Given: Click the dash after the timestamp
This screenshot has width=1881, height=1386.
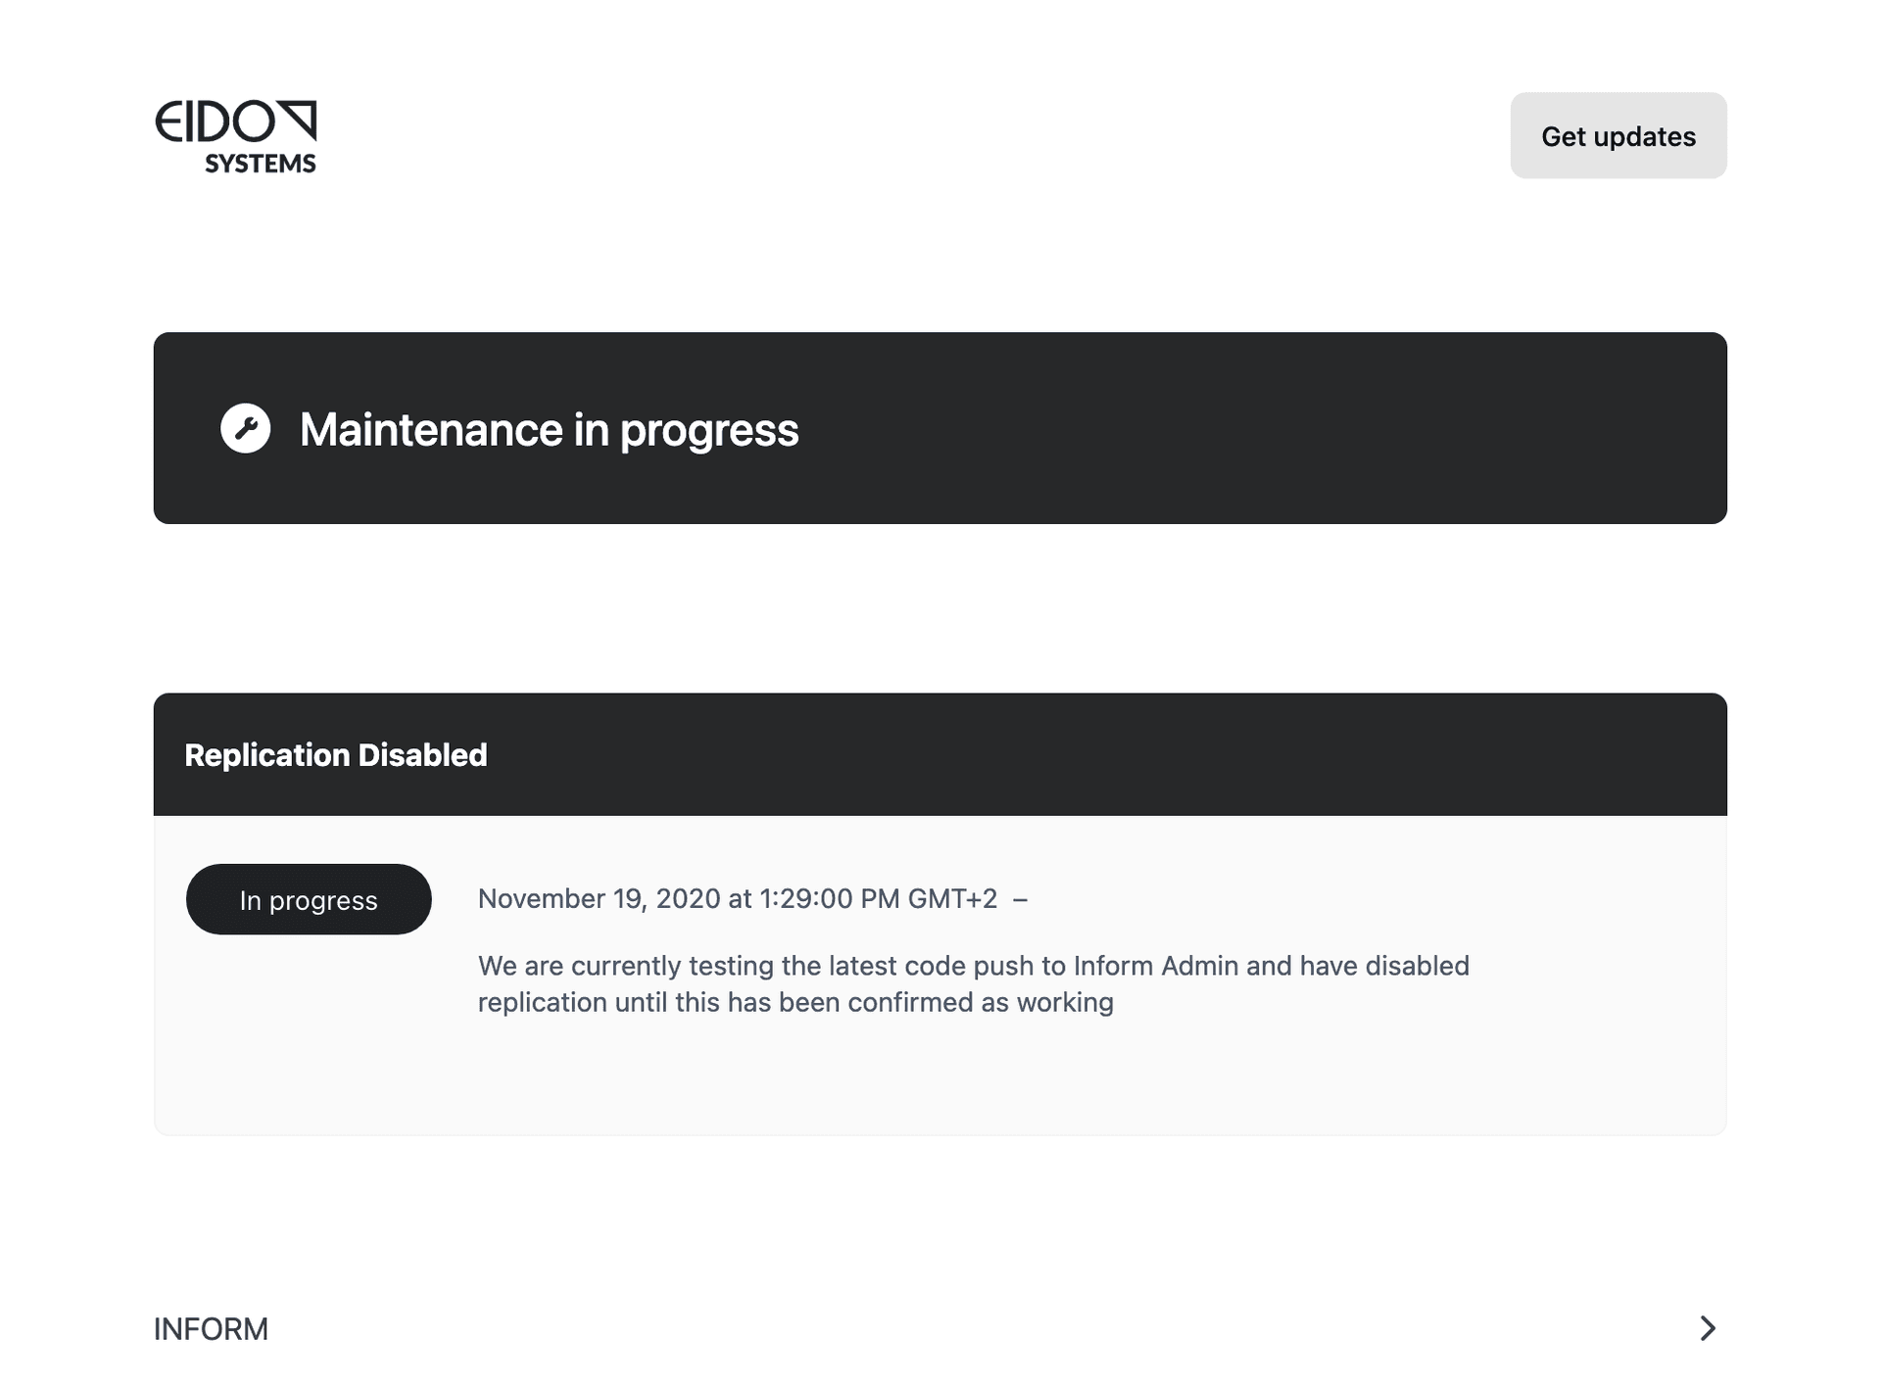Looking at the screenshot, I should click(x=1020, y=899).
